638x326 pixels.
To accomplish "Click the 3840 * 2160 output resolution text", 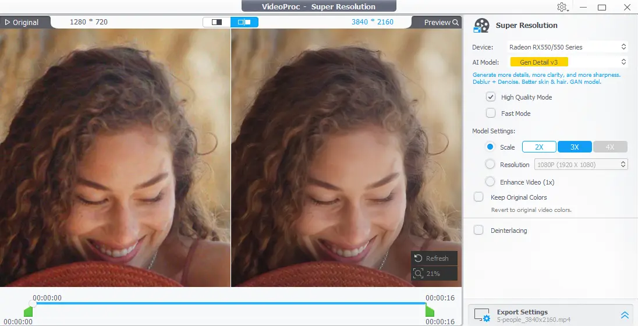I will (x=373, y=22).
